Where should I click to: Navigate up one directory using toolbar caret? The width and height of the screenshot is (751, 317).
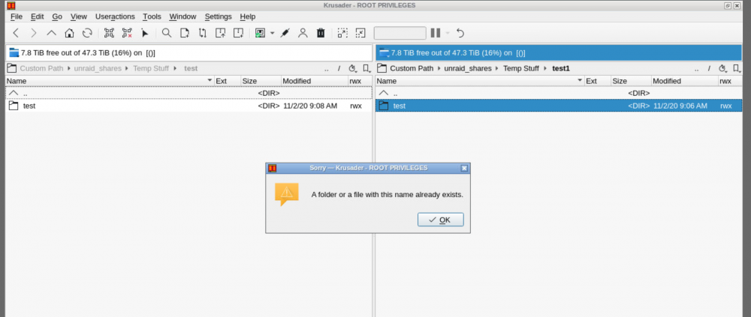pyautogui.click(x=51, y=33)
